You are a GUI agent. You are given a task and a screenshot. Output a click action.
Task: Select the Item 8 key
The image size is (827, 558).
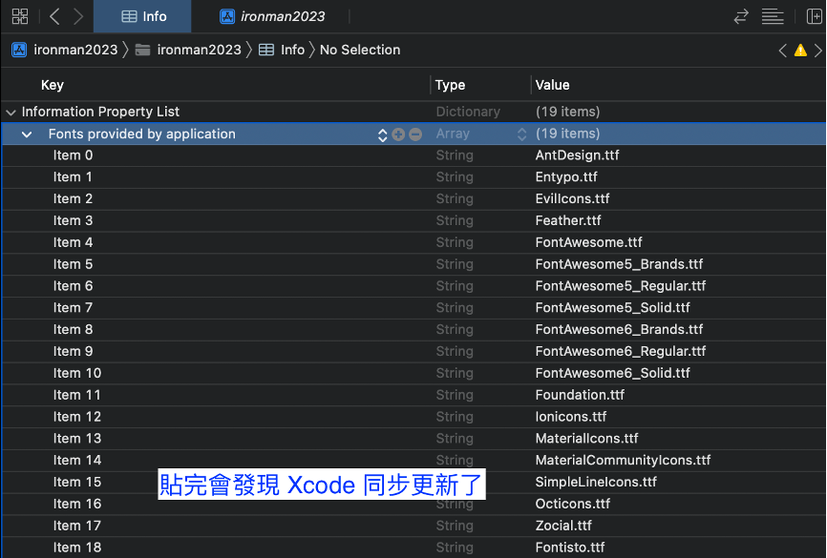click(x=73, y=329)
